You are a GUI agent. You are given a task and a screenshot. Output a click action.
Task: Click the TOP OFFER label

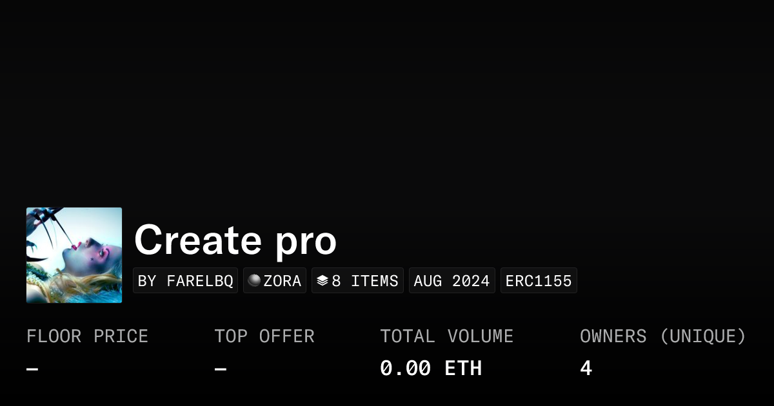(264, 336)
